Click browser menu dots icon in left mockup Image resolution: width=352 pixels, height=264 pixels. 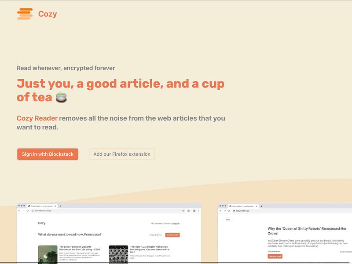[x=198, y=211]
